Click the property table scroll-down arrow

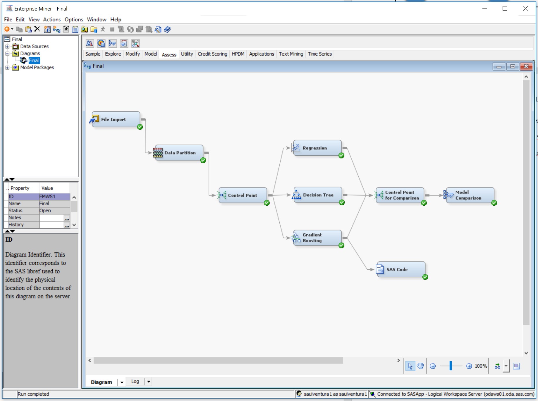pos(74,225)
